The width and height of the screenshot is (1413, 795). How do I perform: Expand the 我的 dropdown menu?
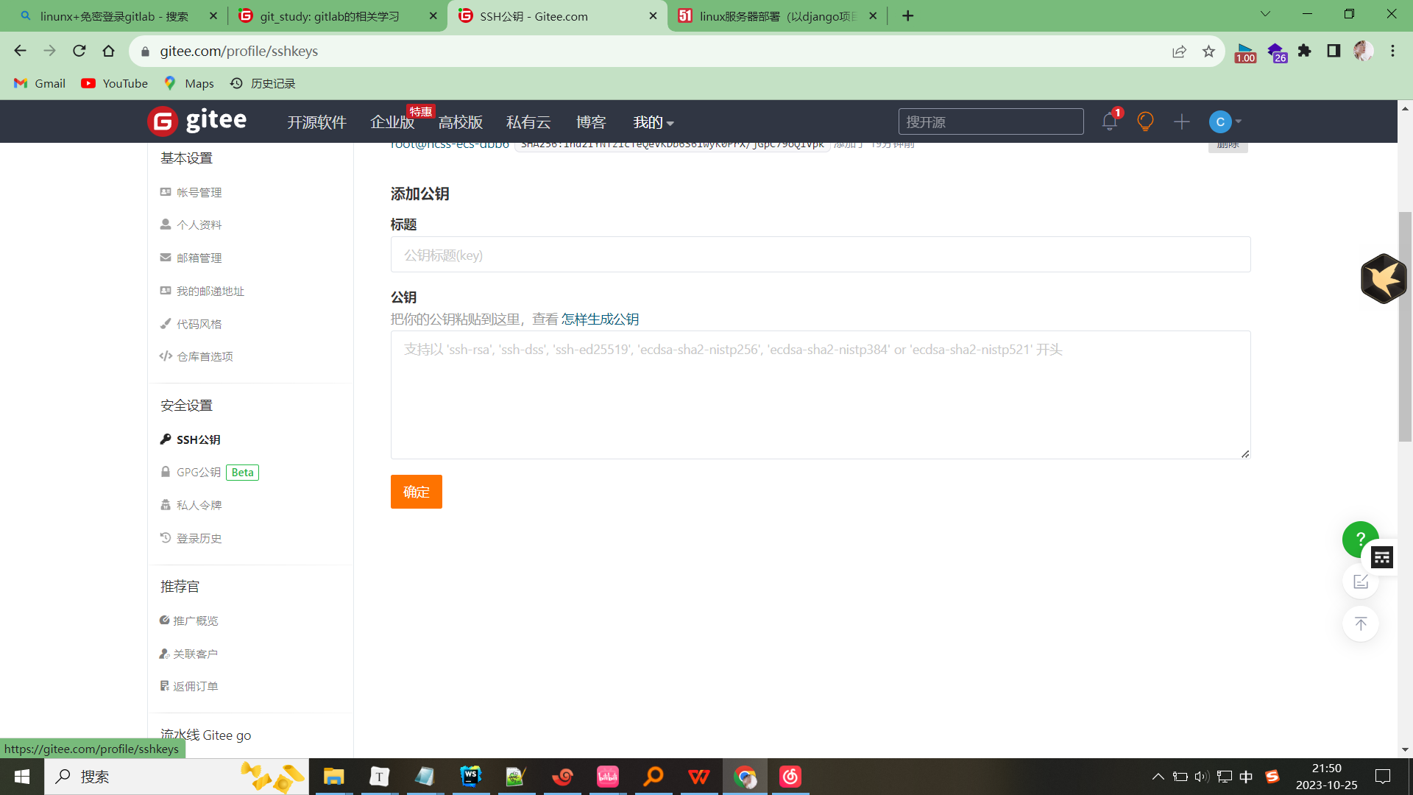tap(653, 121)
